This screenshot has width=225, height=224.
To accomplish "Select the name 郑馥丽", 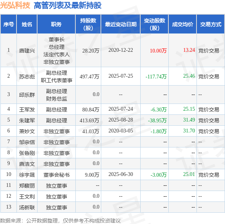I will coord(27,186).
